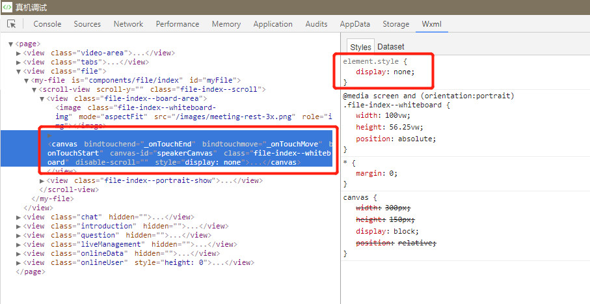The image size is (590, 304).
Task: Click the canvas selector rule
Action: pyautogui.click(x=356, y=197)
